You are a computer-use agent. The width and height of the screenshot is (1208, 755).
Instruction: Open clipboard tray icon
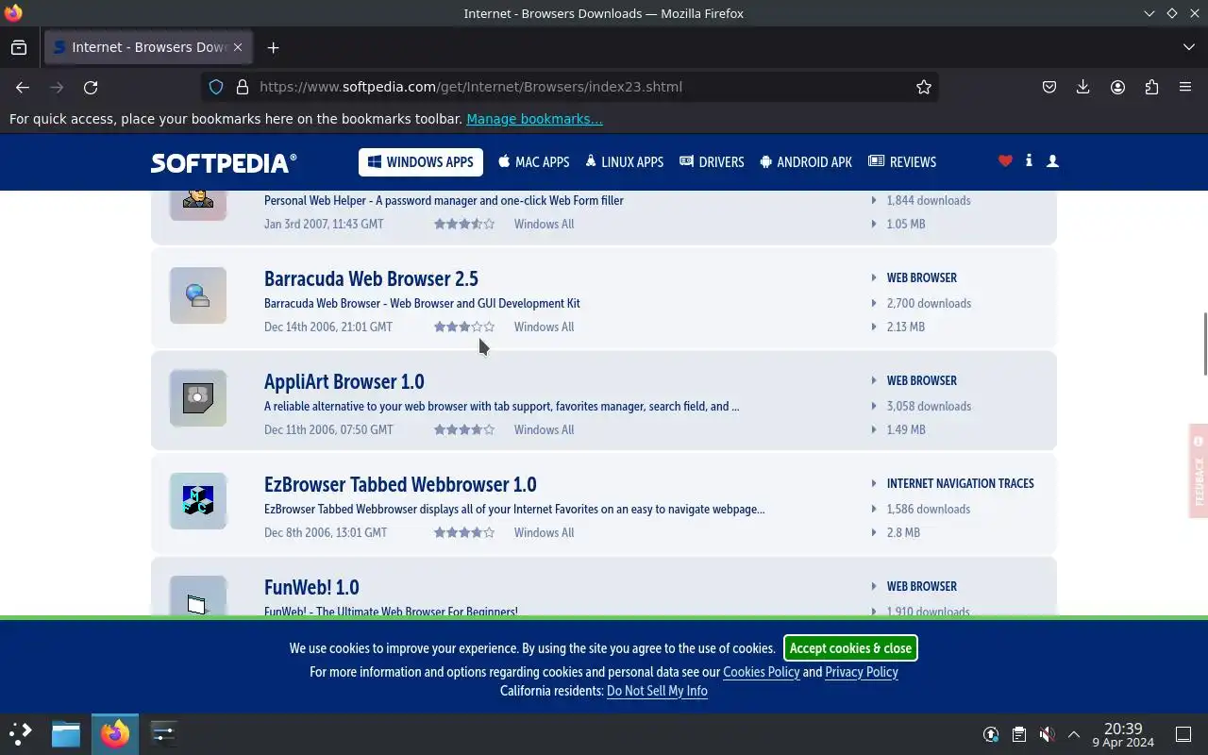pyautogui.click(x=1018, y=734)
